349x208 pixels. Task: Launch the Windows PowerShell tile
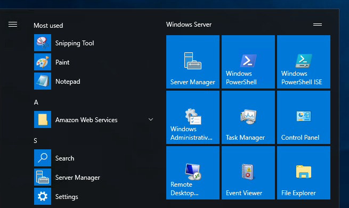tap(248, 62)
